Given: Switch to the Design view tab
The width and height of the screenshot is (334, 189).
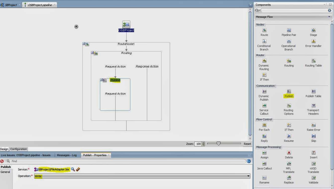Looking at the screenshot, I should [4, 149].
